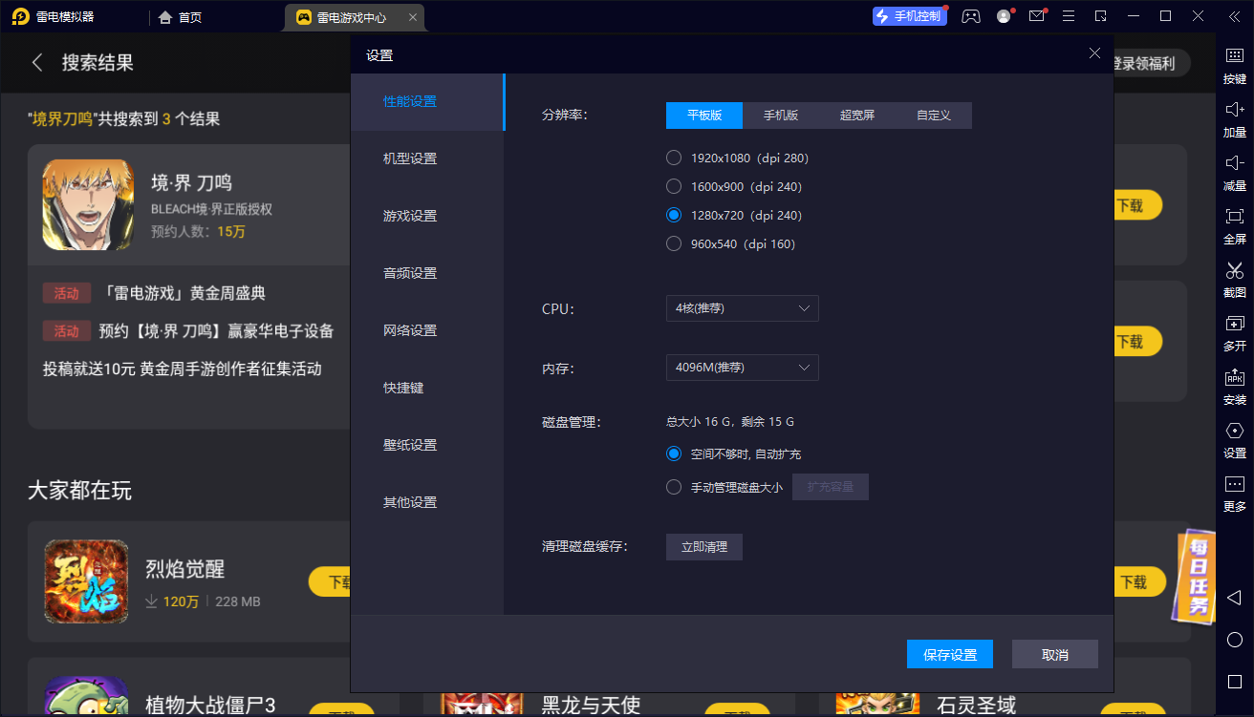The image size is (1254, 717).
Task: Expand the 内存 memory size dropdown
Action: (742, 368)
